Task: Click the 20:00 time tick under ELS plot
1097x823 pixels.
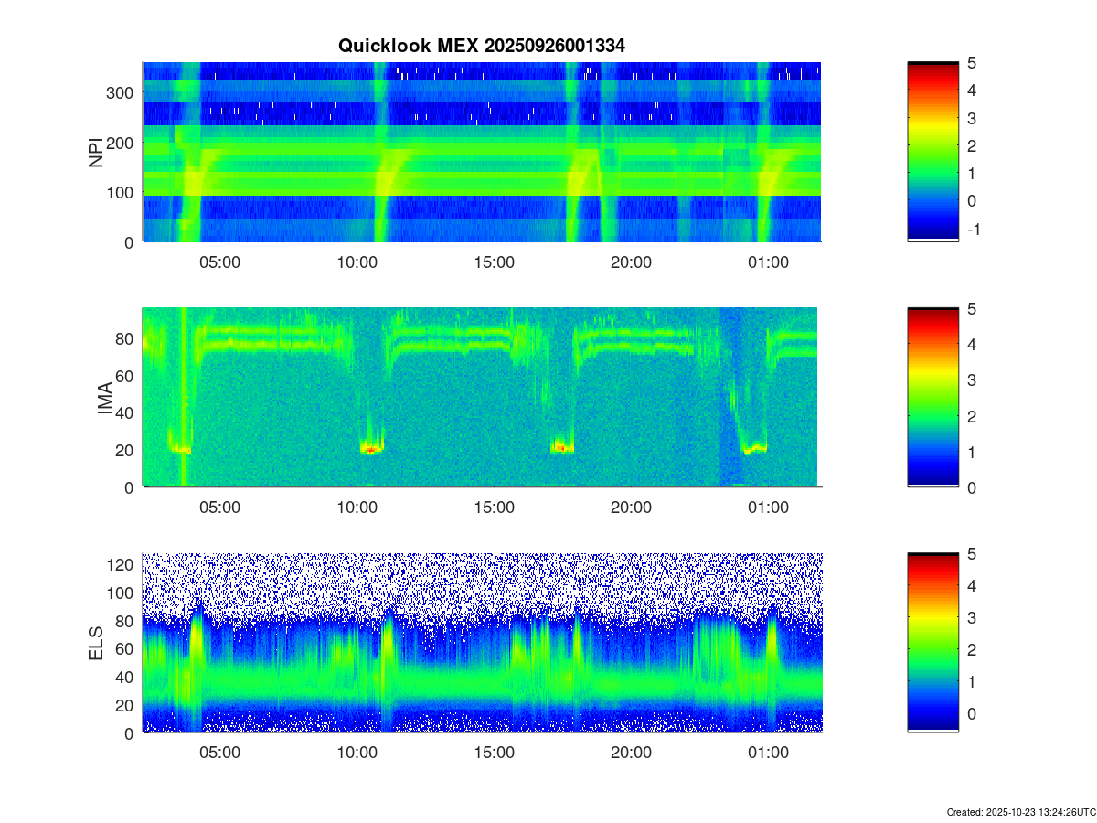Action: click(x=631, y=753)
